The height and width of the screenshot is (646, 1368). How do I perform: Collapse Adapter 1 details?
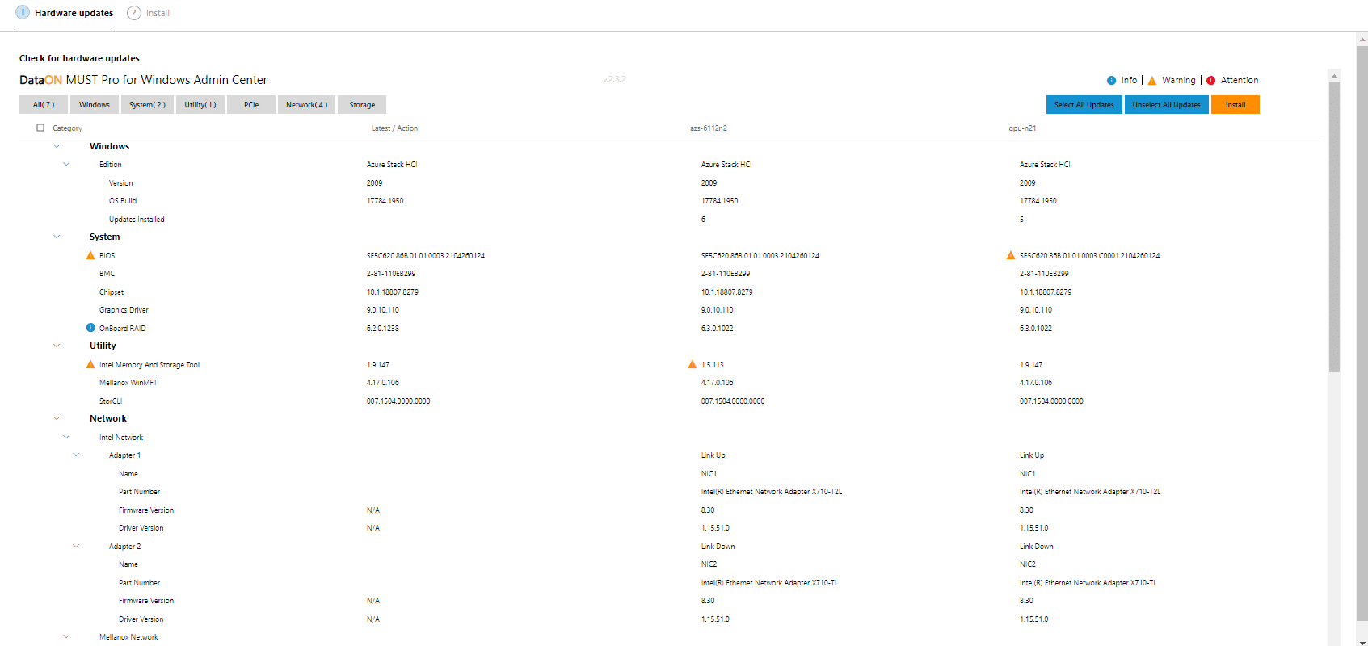click(x=76, y=455)
